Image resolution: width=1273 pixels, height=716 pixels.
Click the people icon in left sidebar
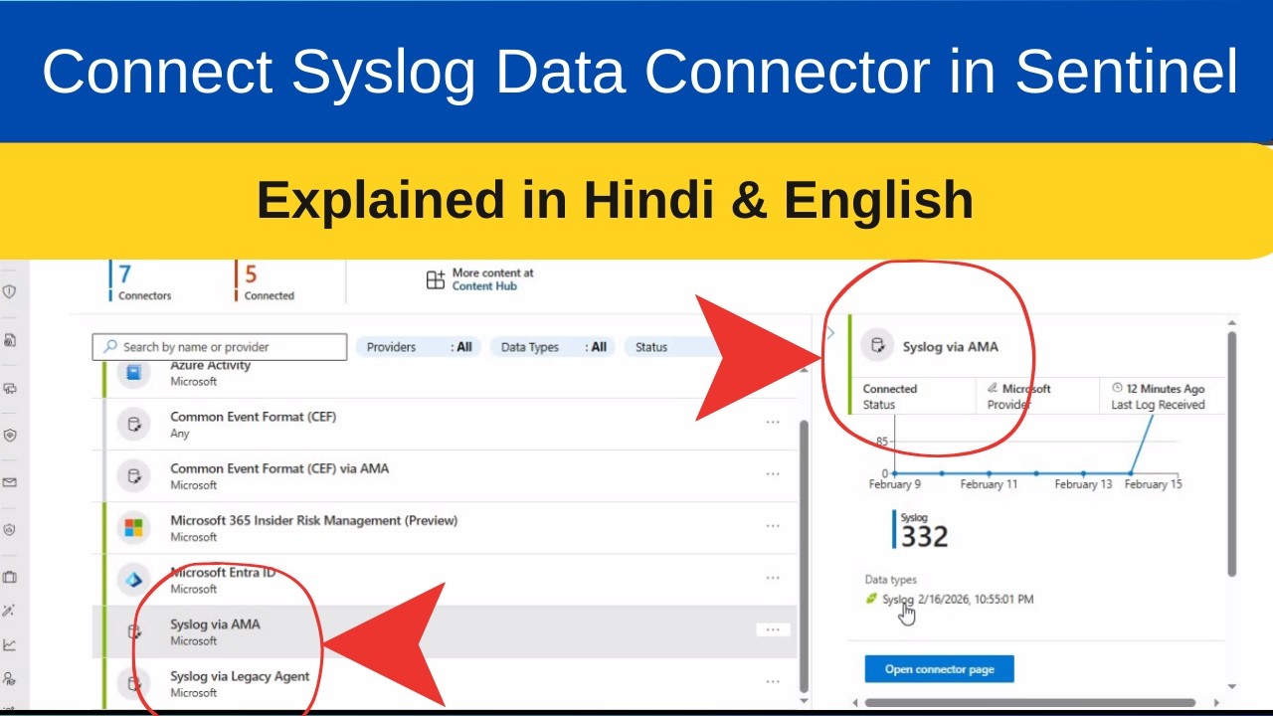click(x=10, y=678)
